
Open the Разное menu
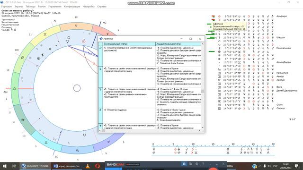click(x=42, y=7)
